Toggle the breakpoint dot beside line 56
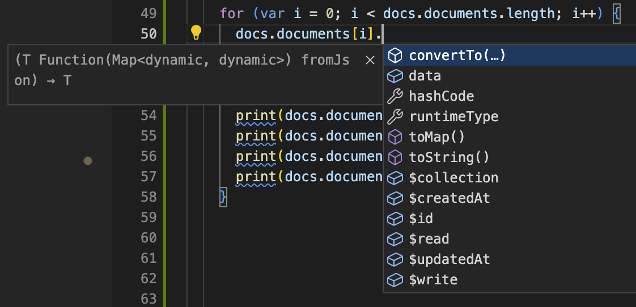This screenshot has height=307, width=636. (x=88, y=161)
